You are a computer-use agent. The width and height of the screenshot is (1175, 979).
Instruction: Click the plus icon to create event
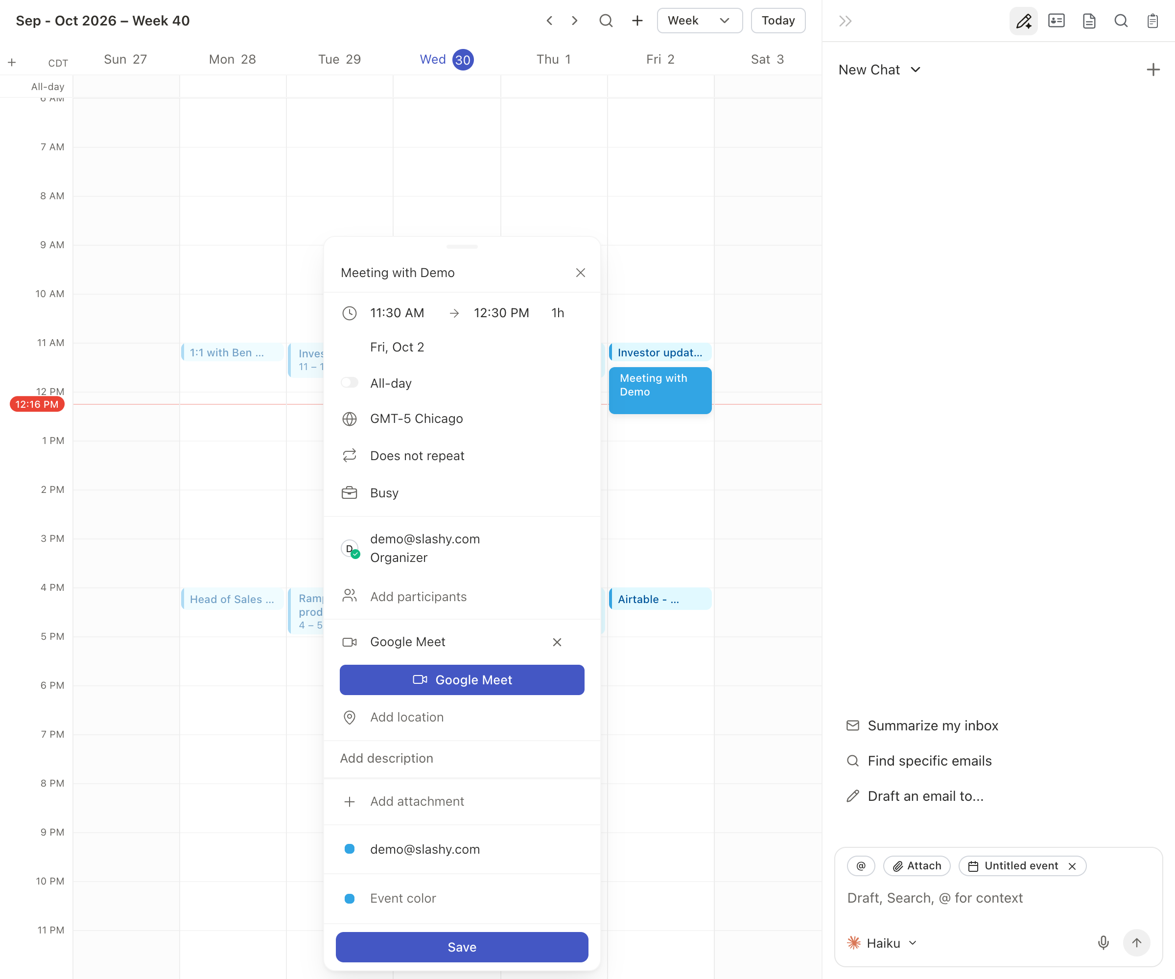click(x=637, y=21)
